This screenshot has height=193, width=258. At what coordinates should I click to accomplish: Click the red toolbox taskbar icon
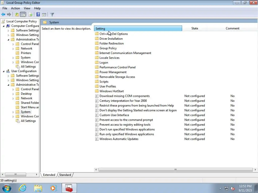pyautogui.click(x=69, y=188)
